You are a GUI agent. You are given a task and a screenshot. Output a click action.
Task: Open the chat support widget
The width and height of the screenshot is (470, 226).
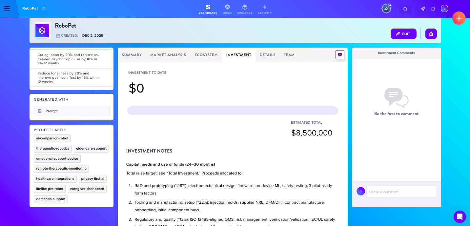pyautogui.click(x=460, y=217)
